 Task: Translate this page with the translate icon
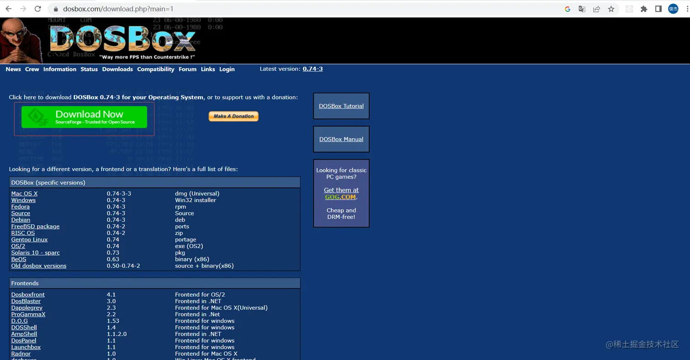coord(582,9)
